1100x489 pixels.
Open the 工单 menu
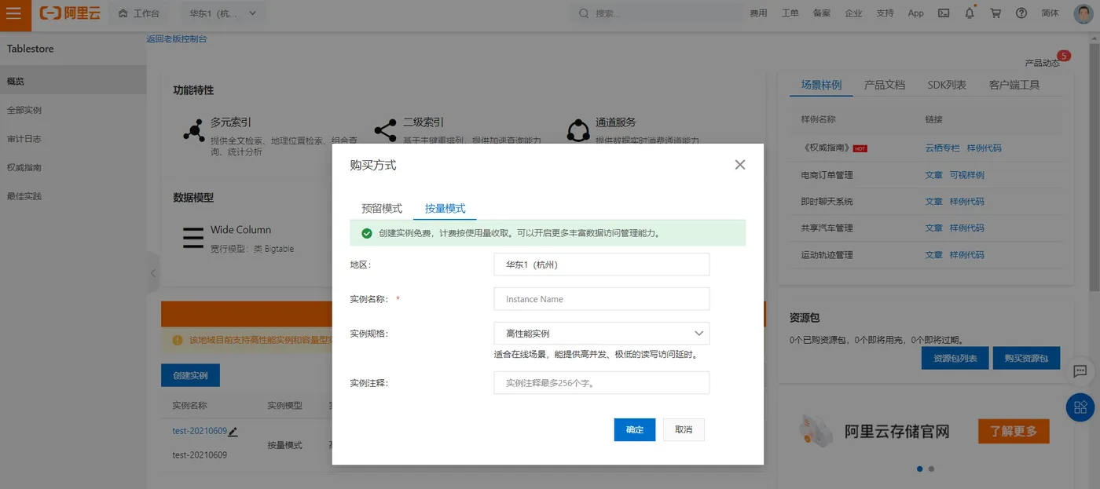[x=790, y=13]
